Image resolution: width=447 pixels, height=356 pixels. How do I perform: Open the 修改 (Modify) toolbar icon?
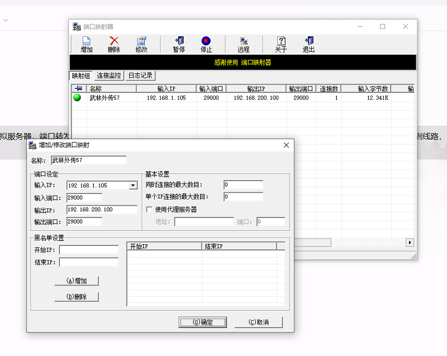pos(141,45)
